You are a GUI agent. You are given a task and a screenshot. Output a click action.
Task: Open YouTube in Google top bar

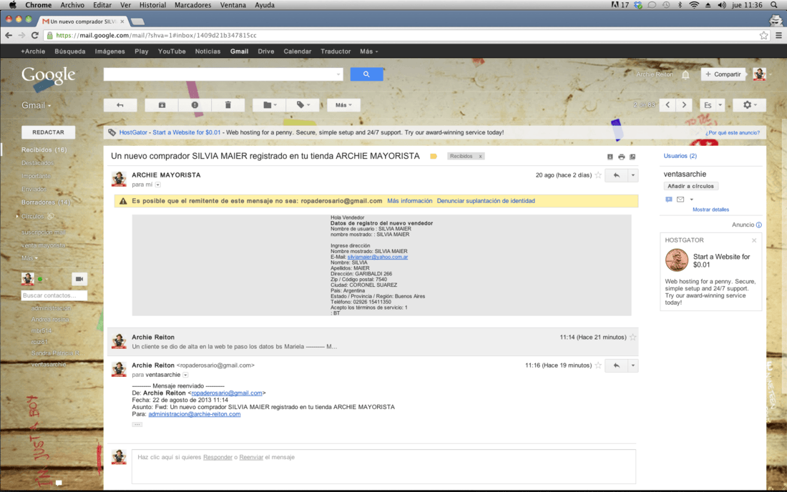coord(172,51)
